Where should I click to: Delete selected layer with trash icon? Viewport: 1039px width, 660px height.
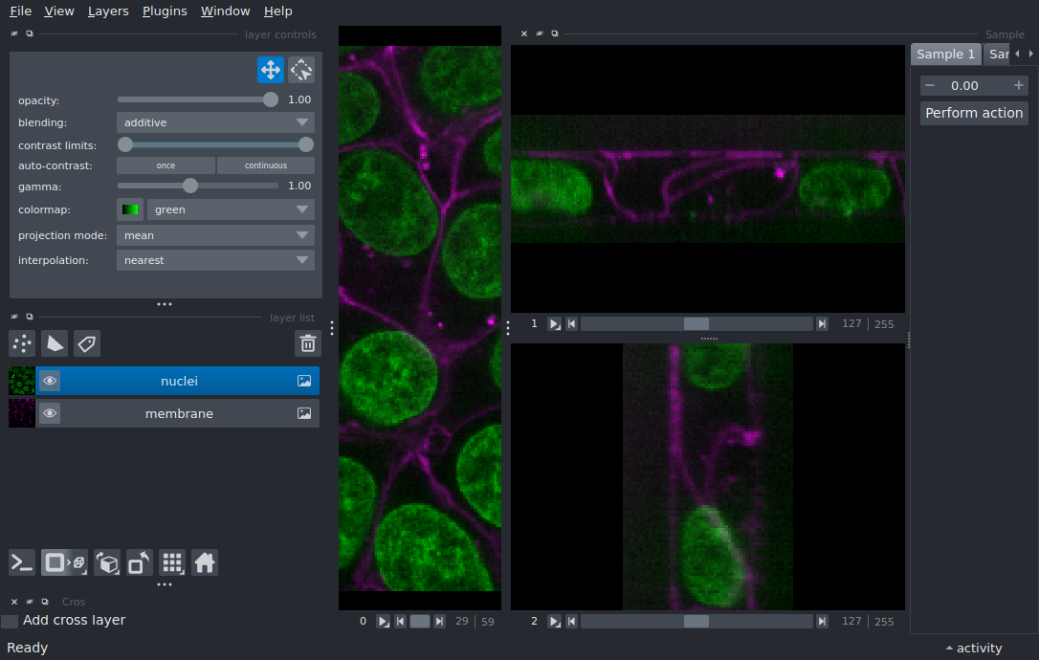pos(307,343)
